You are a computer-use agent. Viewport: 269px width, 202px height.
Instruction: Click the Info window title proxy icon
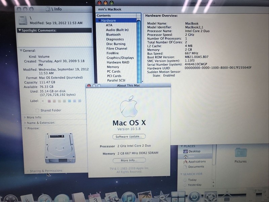[48, 9]
